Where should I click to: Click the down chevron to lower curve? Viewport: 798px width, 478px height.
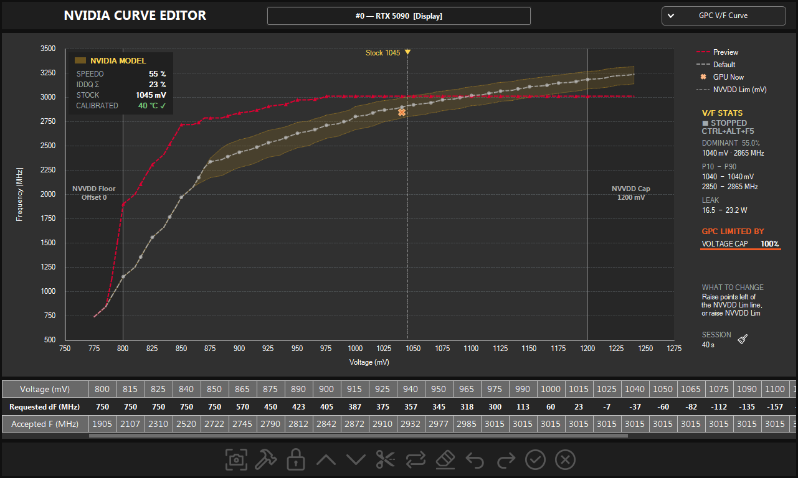coord(356,460)
